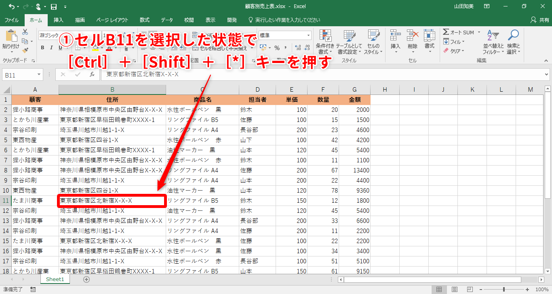The height and width of the screenshot is (294, 552).
Task: Open 並べ替えとフィルター sort and filter menu
Action: pyautogui.click(x=493, y=42)
